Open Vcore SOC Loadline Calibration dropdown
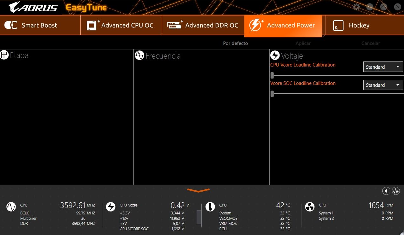Image resolution: width=404 pixels, height=235 pixels. tap(383, 85)
